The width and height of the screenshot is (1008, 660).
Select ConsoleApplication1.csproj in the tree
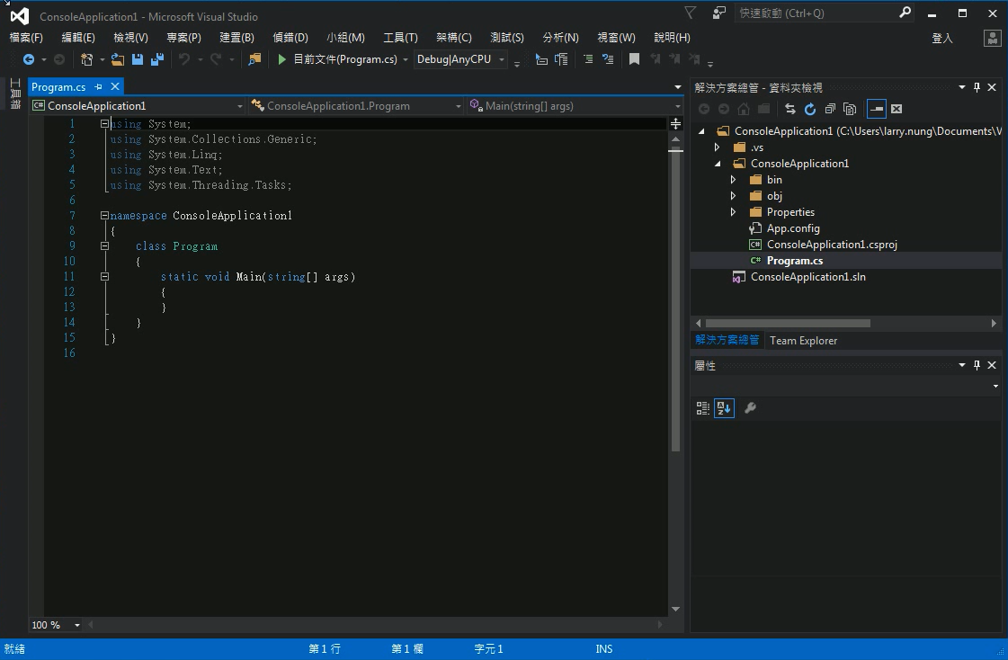[832, 245]
